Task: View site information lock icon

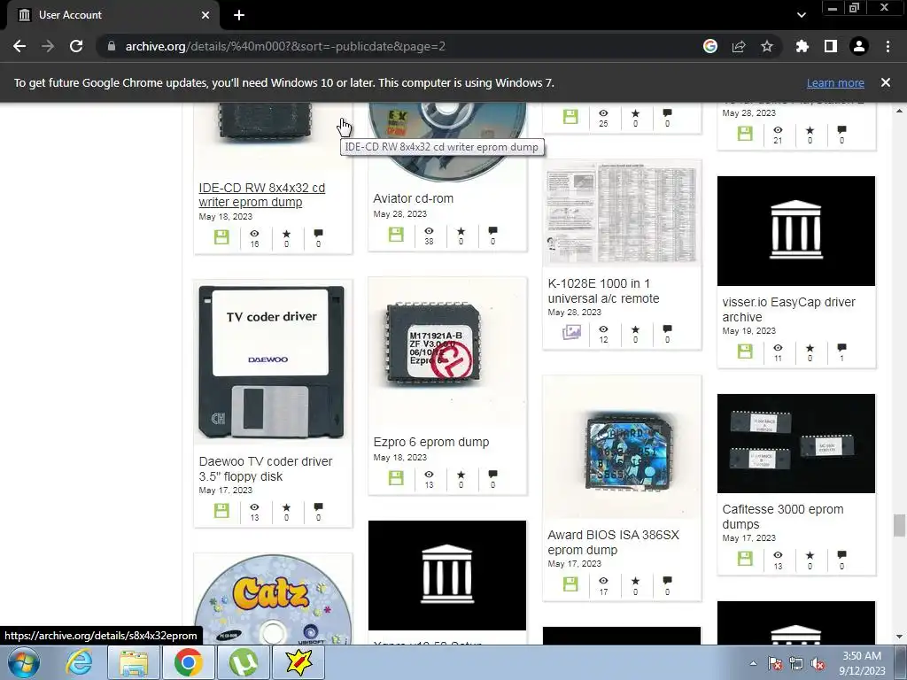Action: click(x=112, y=46)
